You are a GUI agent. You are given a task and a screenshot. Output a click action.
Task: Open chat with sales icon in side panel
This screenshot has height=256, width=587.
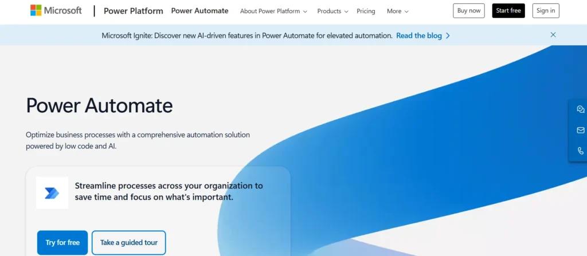click(x=580, y=109)
